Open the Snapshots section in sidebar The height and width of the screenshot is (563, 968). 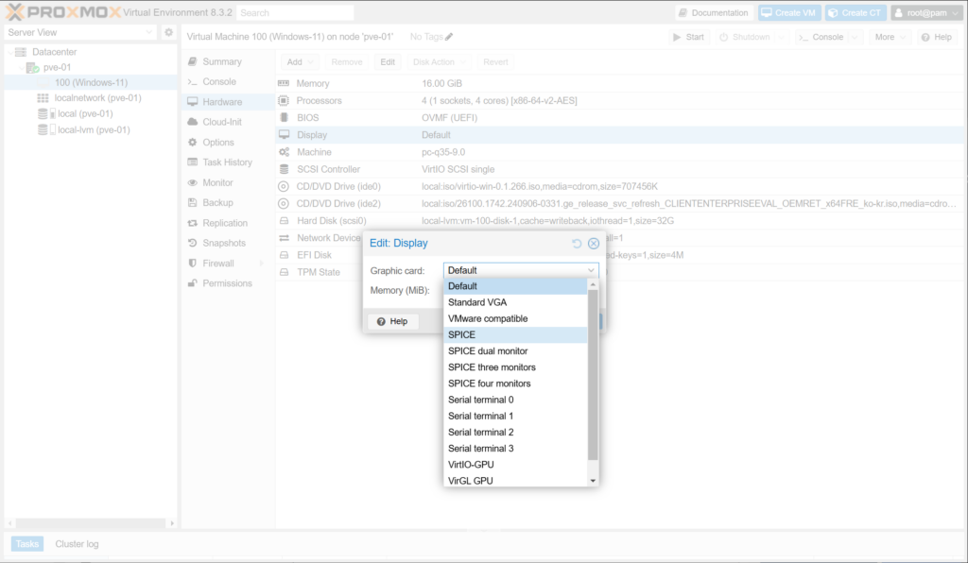pyautogui.click(x=224, y=243)
